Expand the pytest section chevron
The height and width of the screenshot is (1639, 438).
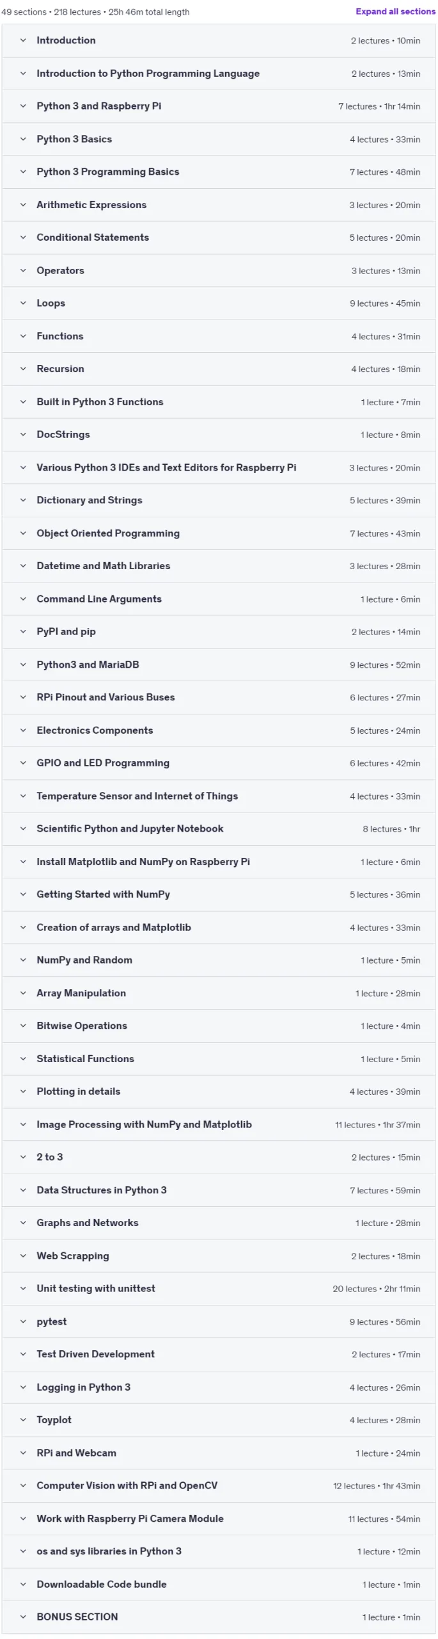tap(23, 1321)
